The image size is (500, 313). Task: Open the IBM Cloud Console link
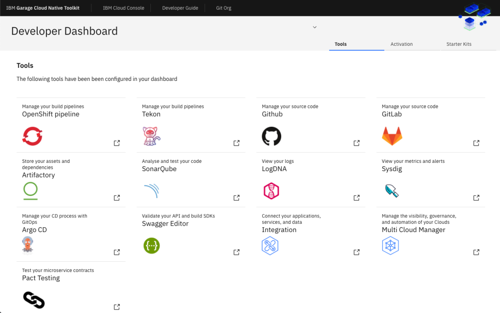click(x=124, y=8)
